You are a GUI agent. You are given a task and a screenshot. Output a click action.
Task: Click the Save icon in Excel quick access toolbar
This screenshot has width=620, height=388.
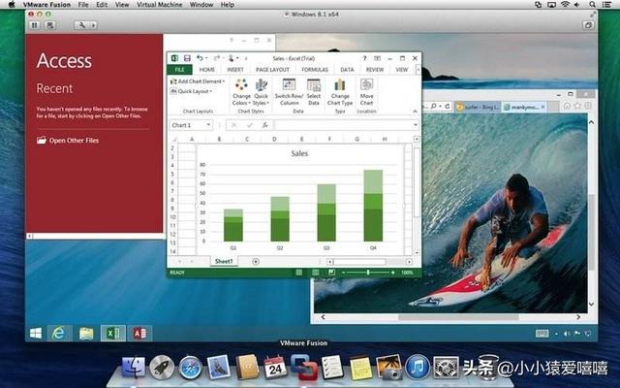pyautogui.click(x=187, y=58)
